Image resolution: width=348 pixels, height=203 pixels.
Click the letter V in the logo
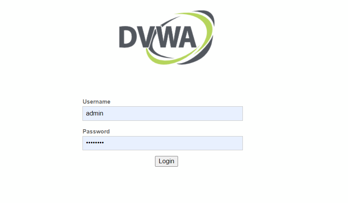pyautogui.click(x=145, y=37)
